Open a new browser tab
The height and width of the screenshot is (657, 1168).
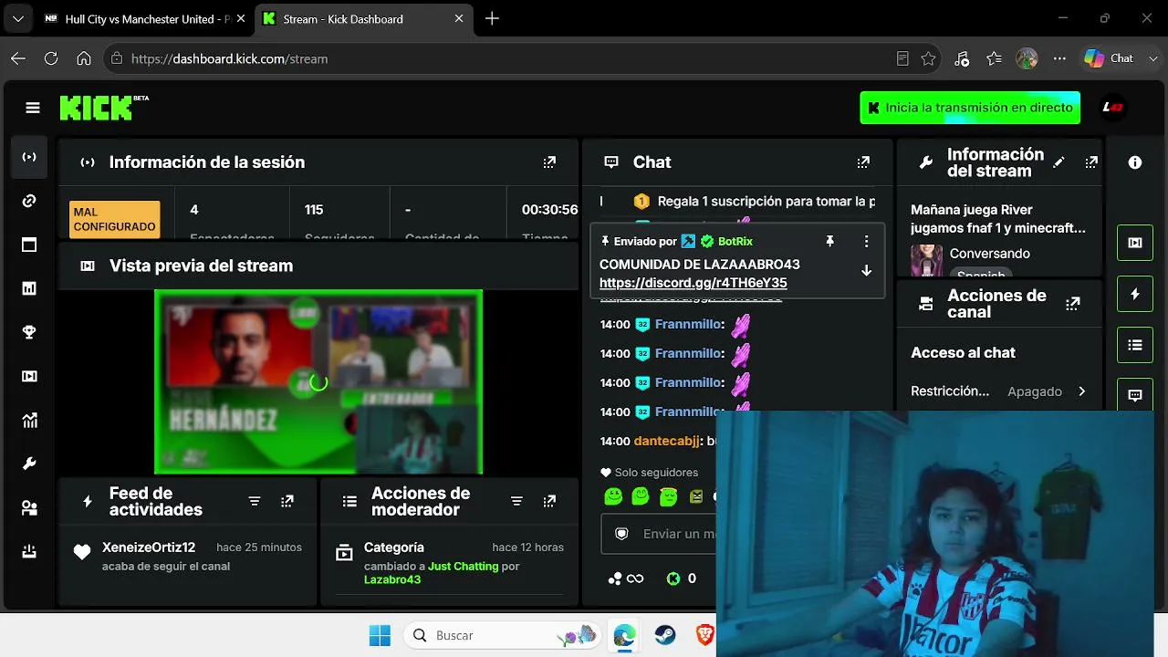coord(493,19)
